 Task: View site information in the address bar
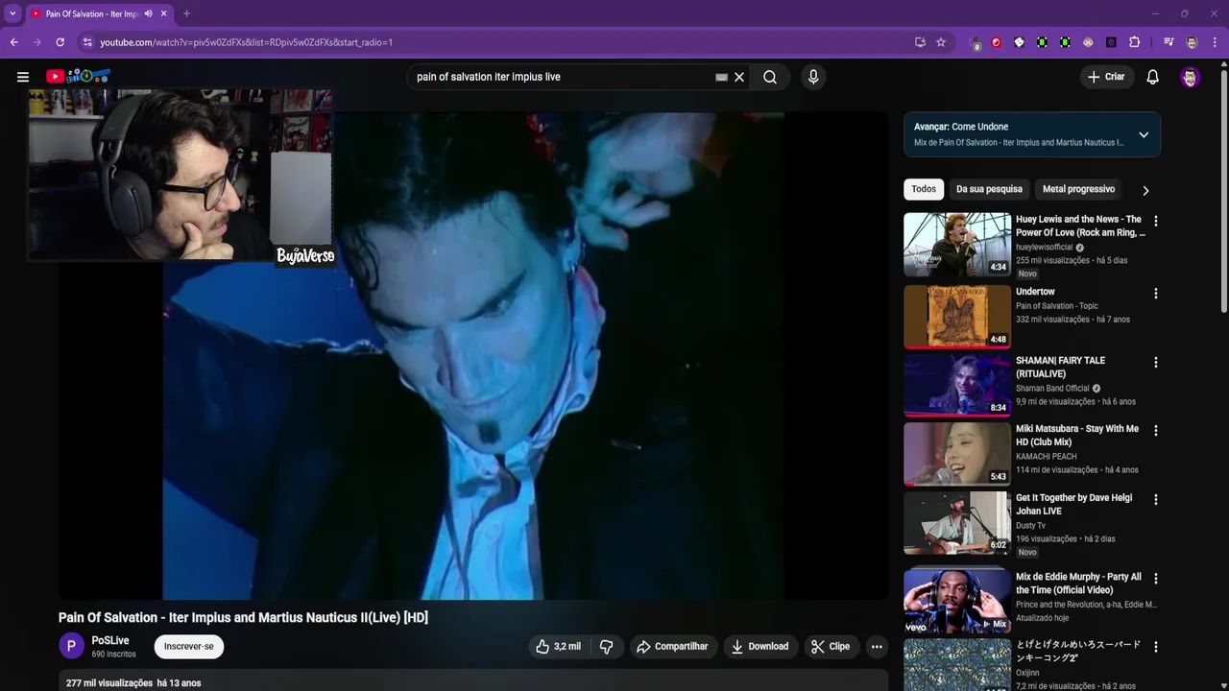[87, 42]
